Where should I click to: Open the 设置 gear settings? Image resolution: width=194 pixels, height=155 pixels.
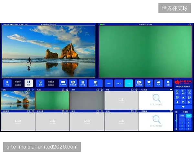click(168, 83)
